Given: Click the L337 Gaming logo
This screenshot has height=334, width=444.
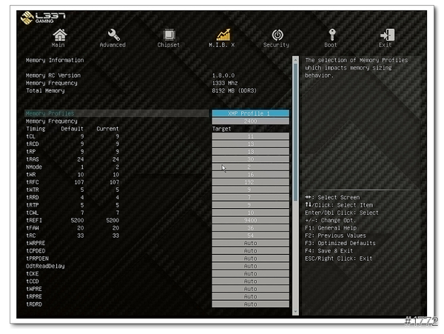Looking at the screenshot, I should pyautogui.click(x=43, y=18).
